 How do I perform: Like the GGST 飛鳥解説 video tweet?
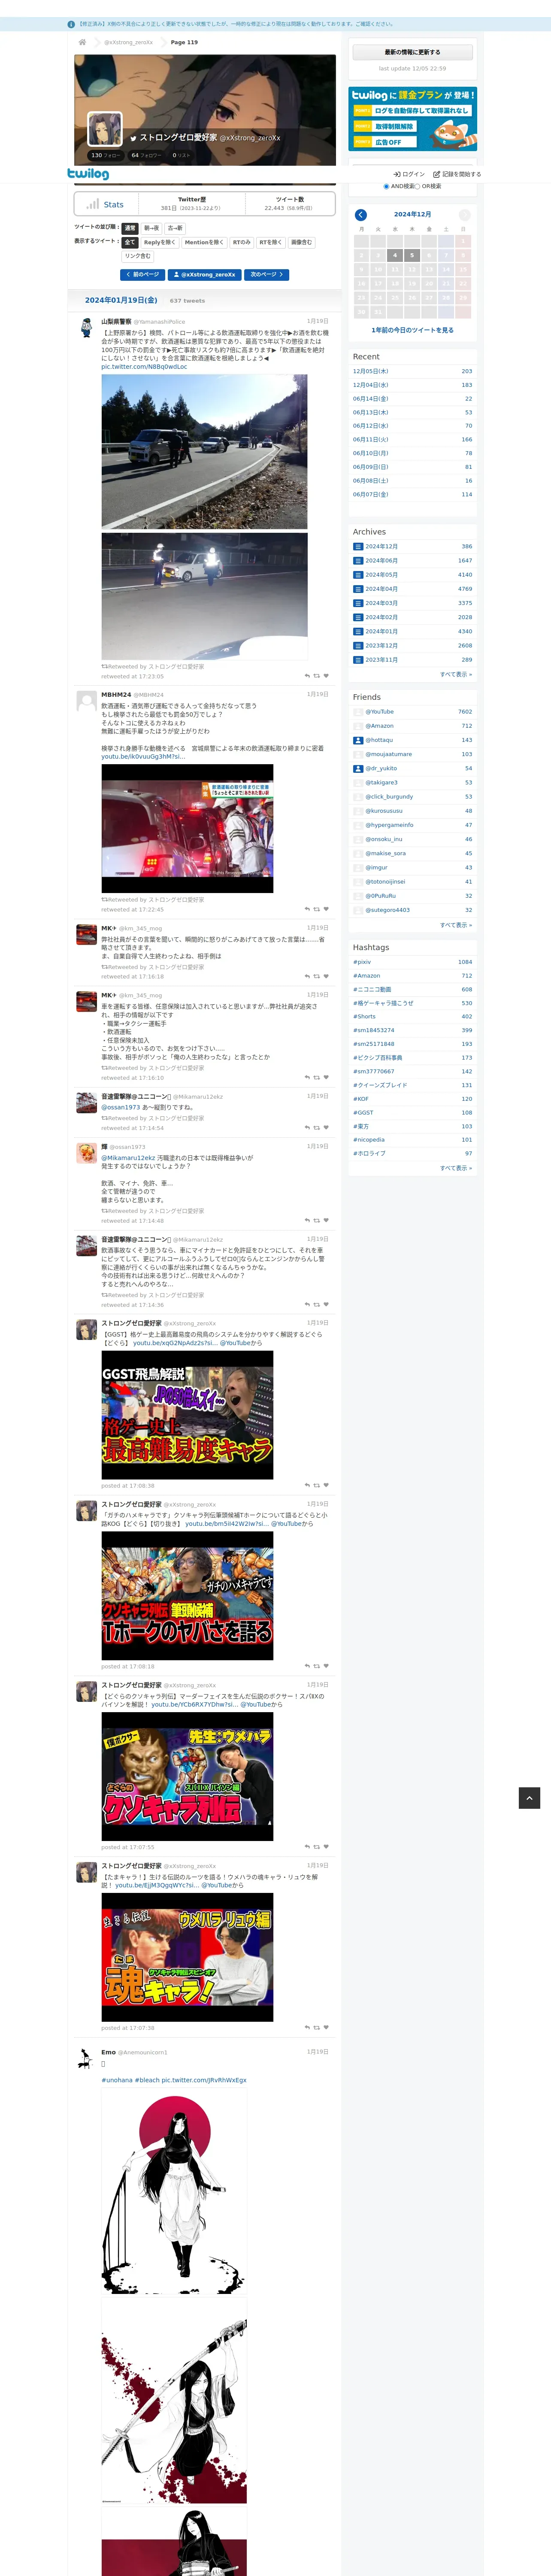click(x=326, y=1485)
